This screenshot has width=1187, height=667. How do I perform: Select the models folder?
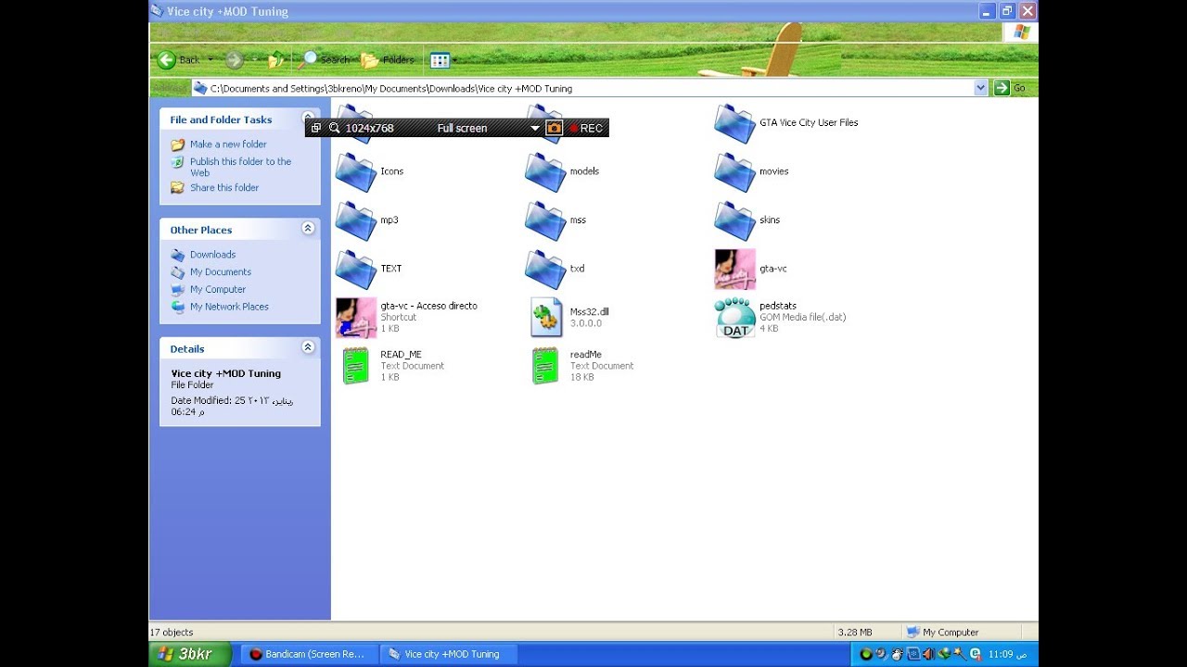[x=562, y=171]
